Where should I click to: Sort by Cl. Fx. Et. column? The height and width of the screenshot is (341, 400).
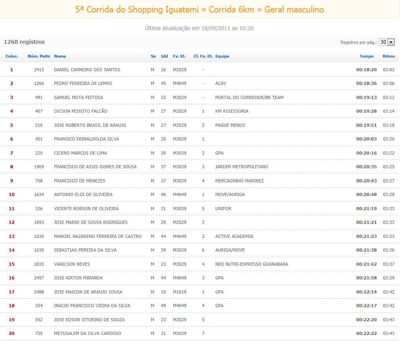tap(203, 56)
